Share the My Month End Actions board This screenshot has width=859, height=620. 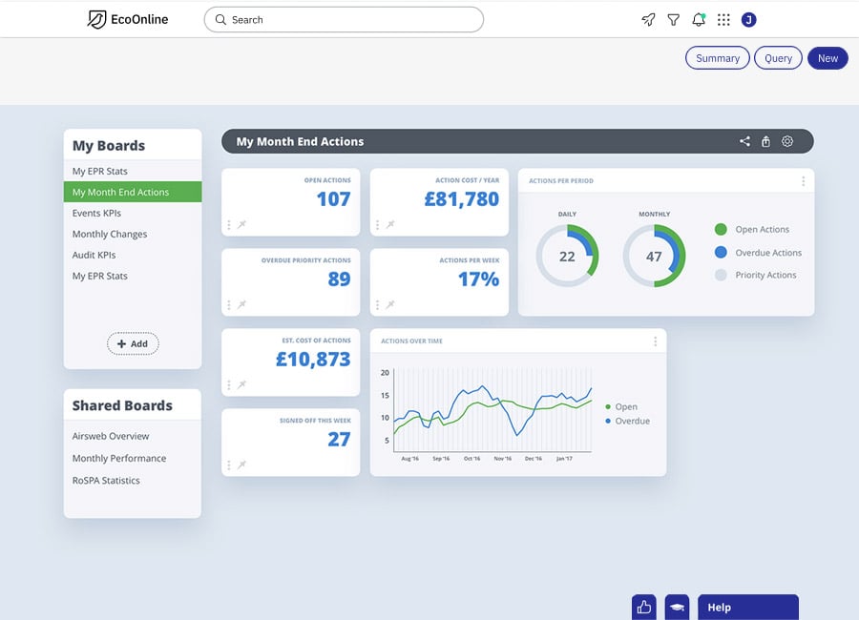744,141
